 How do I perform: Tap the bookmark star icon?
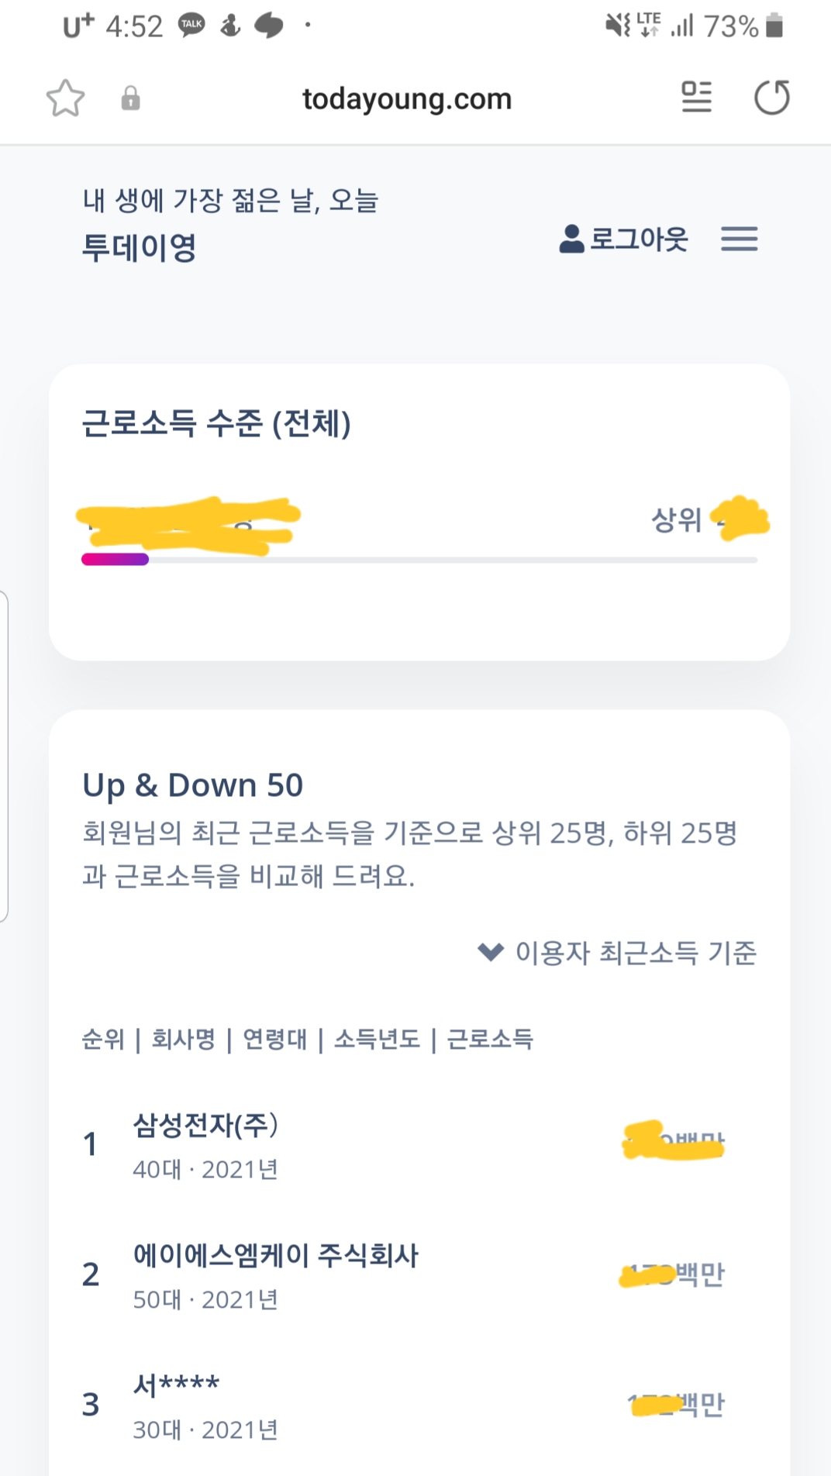coord(65,98)
